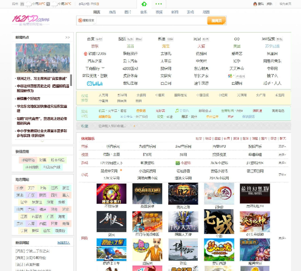The width and height of the screenshot is (301, 271).
Task: Open the 英雄联盟 game icon
Action: click(147, 193)
